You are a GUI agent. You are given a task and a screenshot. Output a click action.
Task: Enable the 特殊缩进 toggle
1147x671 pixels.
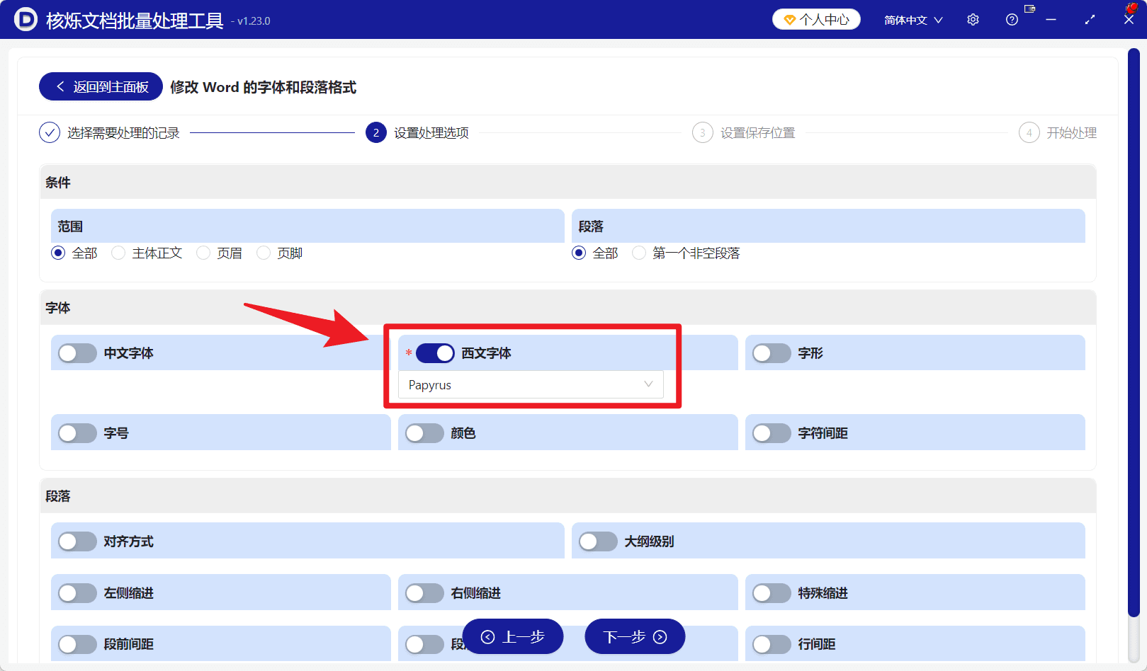(x=772, y=593)
